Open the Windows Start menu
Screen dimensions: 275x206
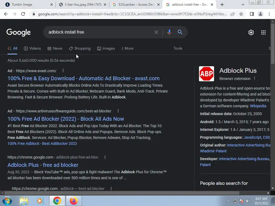[7, 201]
